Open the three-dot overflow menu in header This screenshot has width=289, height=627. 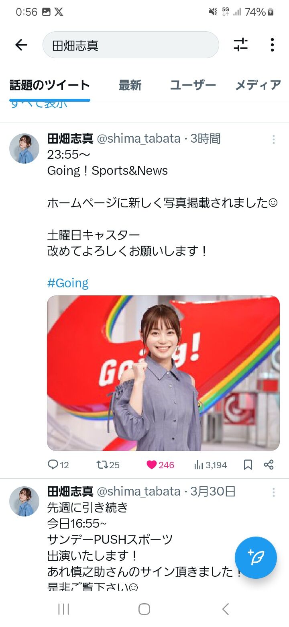click(x=272, y=45)
